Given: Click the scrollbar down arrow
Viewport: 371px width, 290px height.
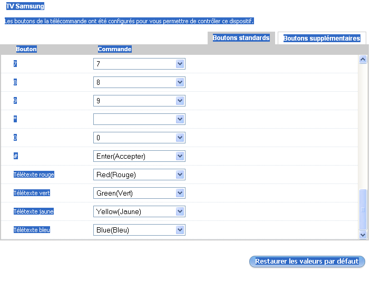Looking at the screenshot, I should 363,235.
